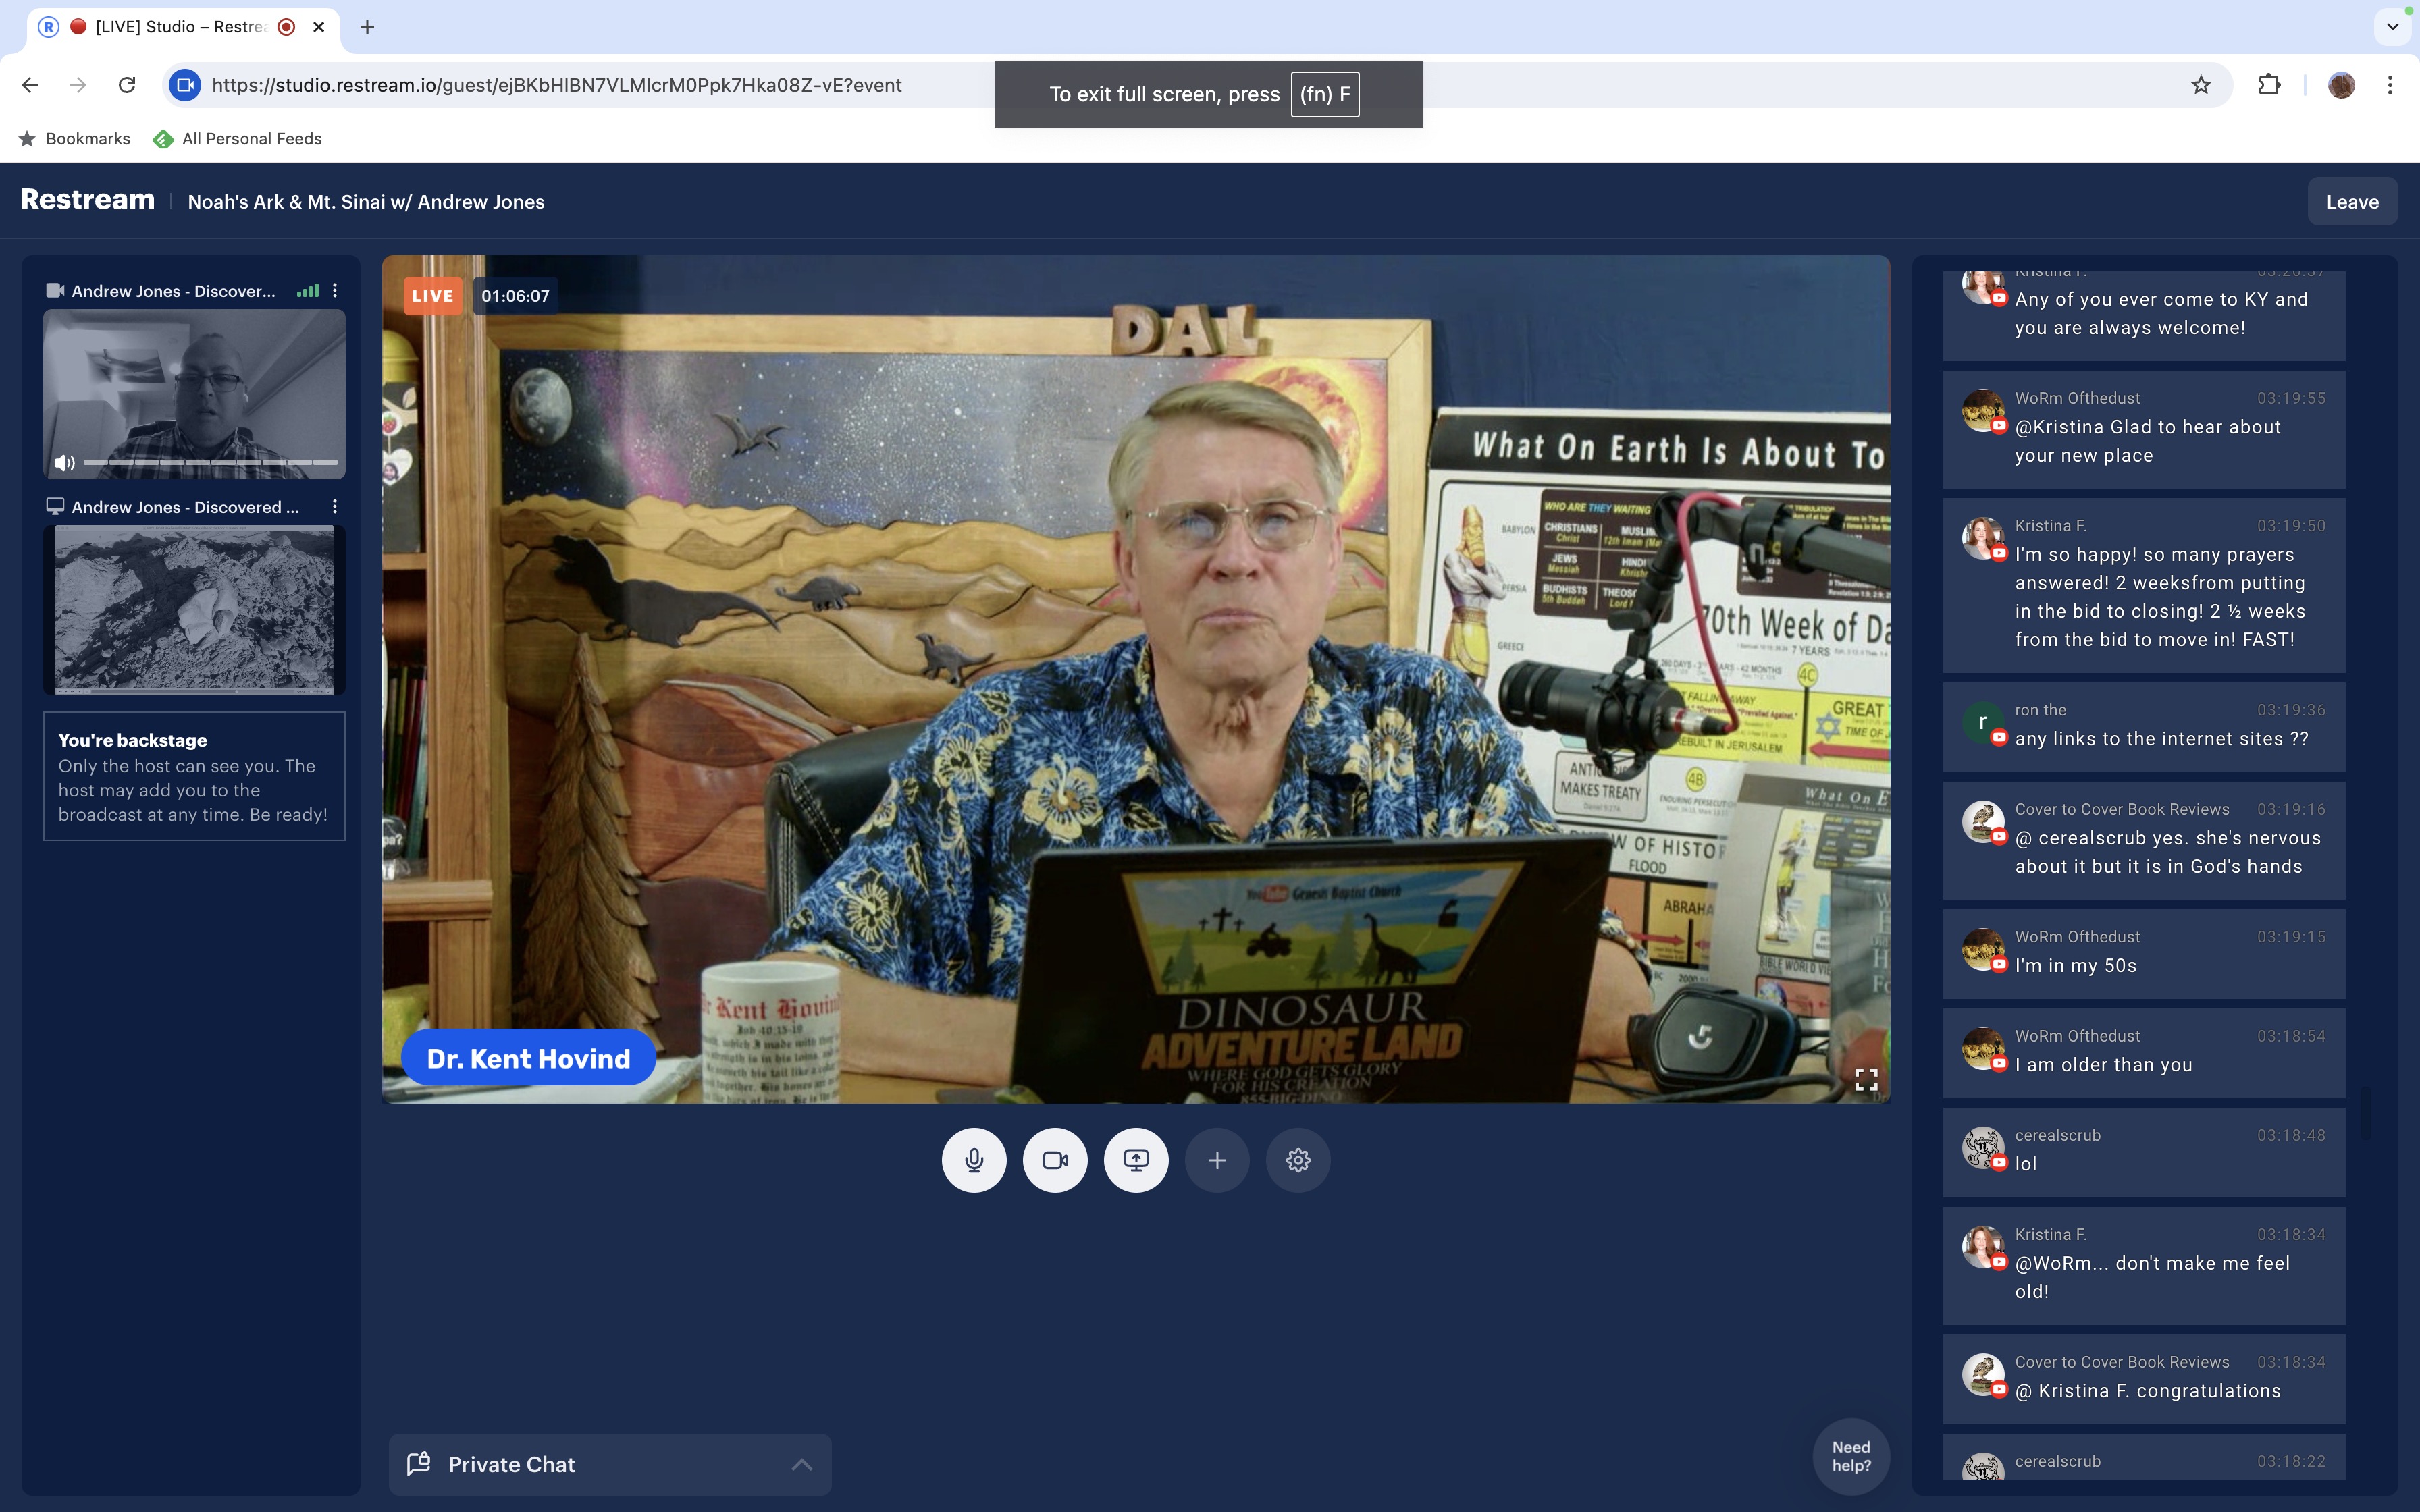Open a new browser tab
Viewport: 2420px width, 1512px height.
coord(367,27)
